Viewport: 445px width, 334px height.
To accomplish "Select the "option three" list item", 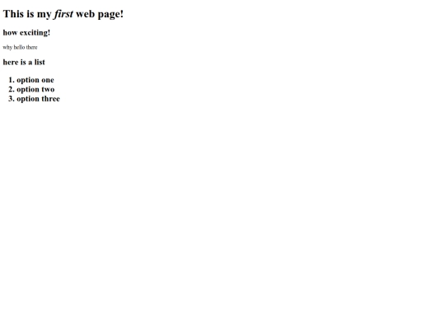I will (x=38, y=99).
